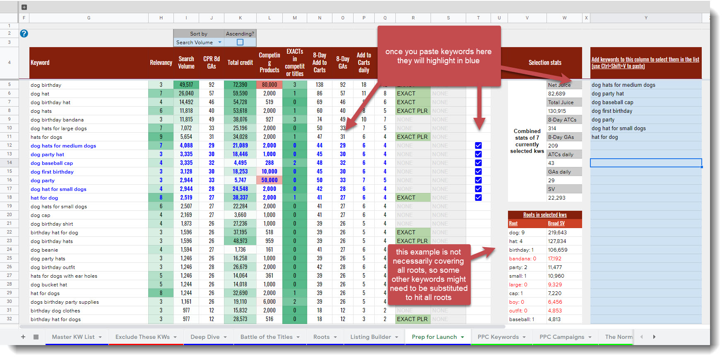
Task: Uncheck checkbox in dog baseball cap row
Action: [478, 163]
